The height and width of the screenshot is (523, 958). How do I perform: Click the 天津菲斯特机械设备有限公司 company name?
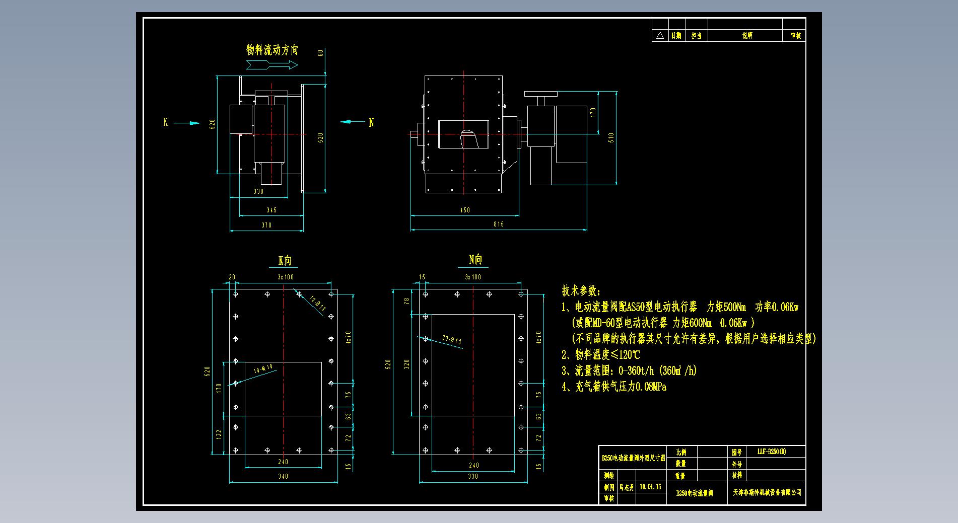[767, 493]
